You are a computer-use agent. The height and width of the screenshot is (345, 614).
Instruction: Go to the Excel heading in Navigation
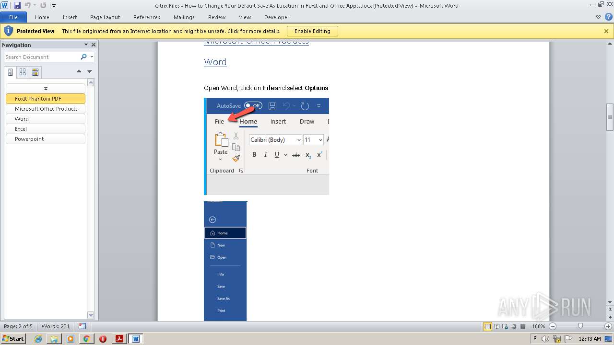point(46,129)
